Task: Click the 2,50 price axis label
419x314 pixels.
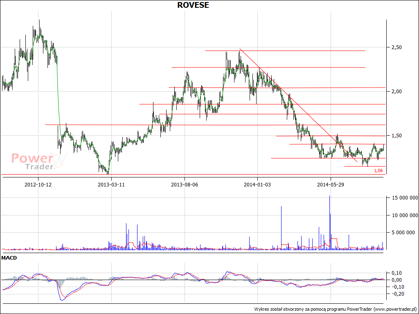Action: click(396, 47)
